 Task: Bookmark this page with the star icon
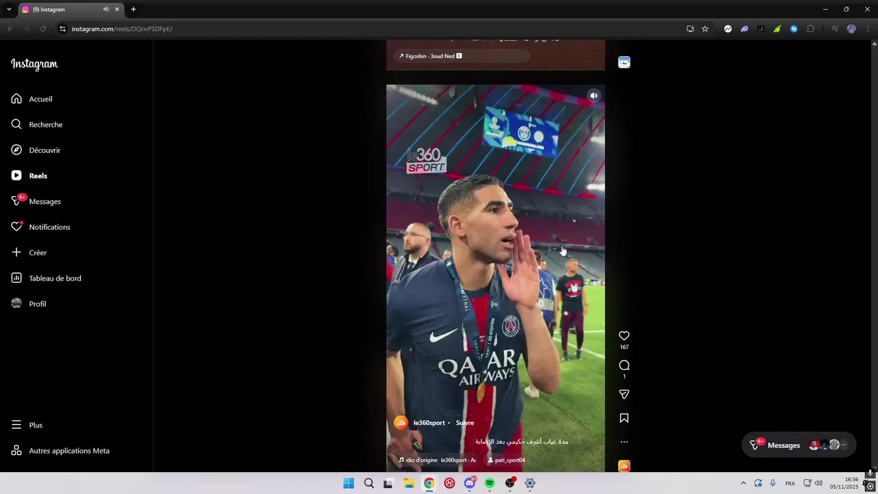[x=705, y=29]
